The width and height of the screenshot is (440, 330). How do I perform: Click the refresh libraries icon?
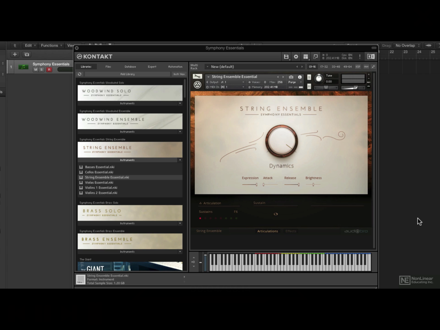tap(80, 74)
